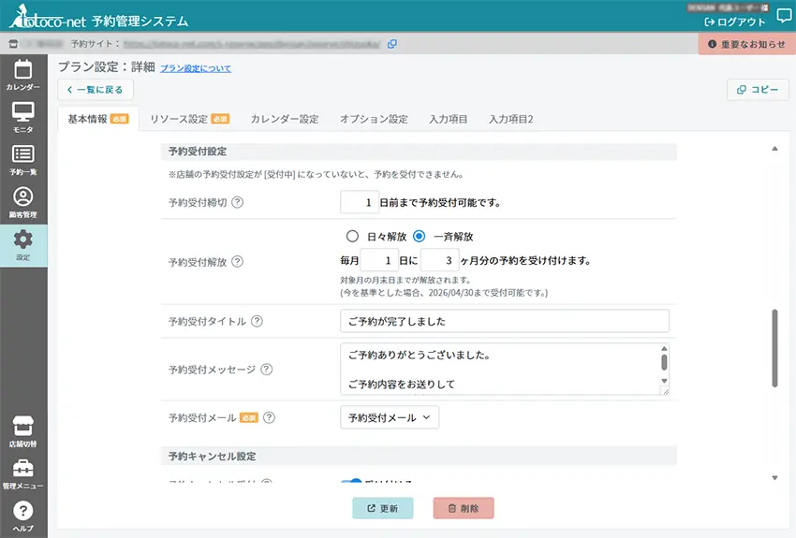Open the 管理メニュー toolbox icon
The image size is (796, 538).
[22, 470]
